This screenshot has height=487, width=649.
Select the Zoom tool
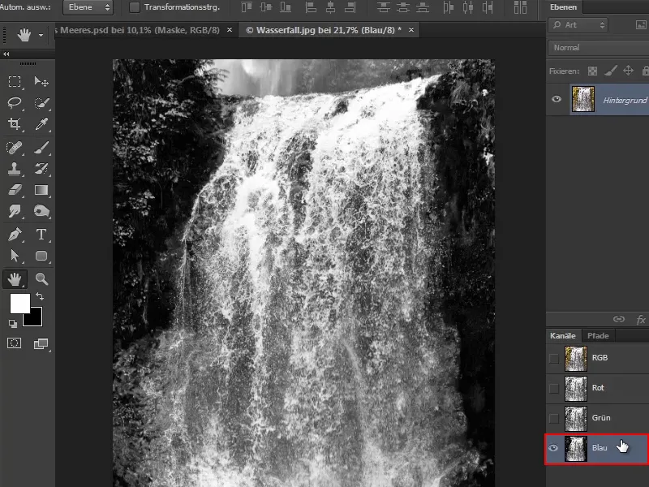(x=41, y=279)
